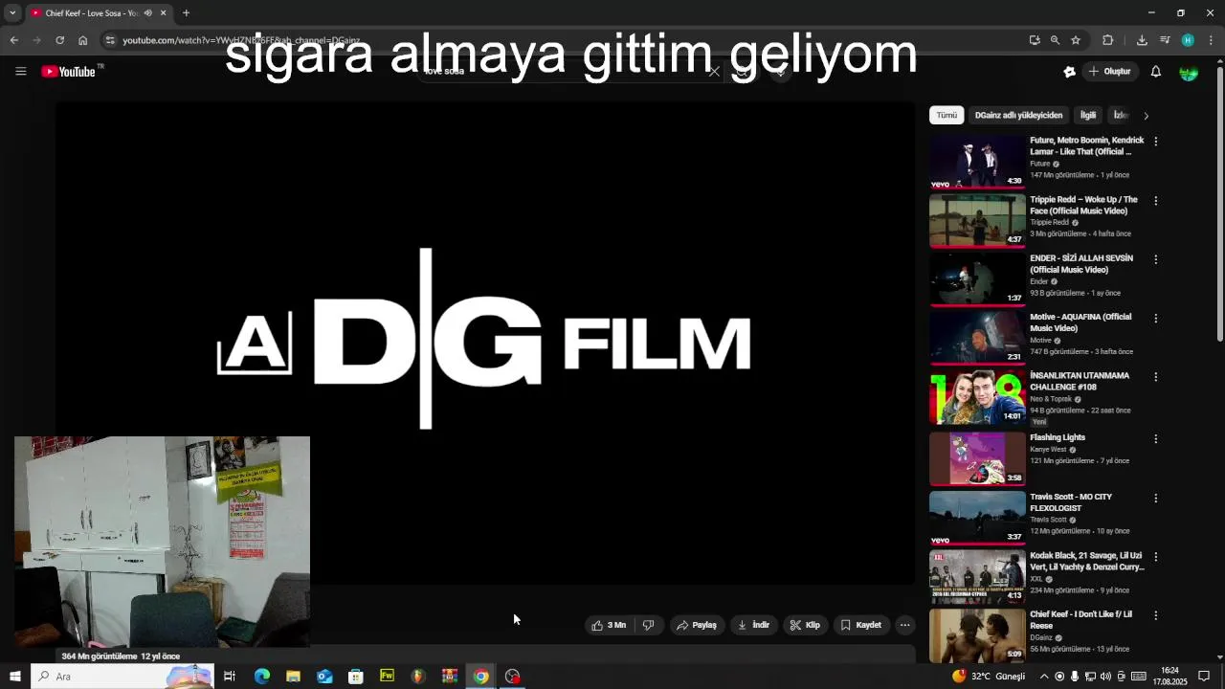Click the youtube.com address bar URL
1225x689 pixels.
click(x=241, y=40)
